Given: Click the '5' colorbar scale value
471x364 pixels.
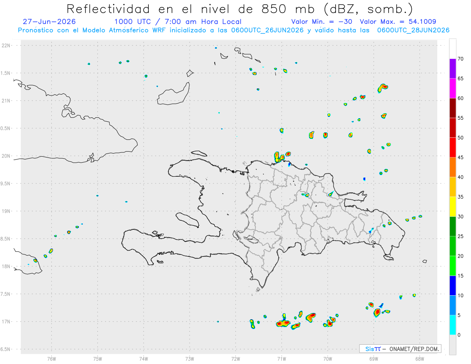Looking at the screenshot, I should click(x=459, y=315).
